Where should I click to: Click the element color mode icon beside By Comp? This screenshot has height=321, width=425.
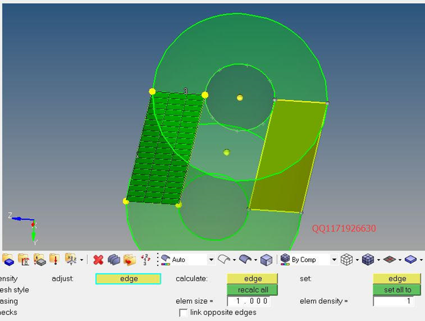285,259
